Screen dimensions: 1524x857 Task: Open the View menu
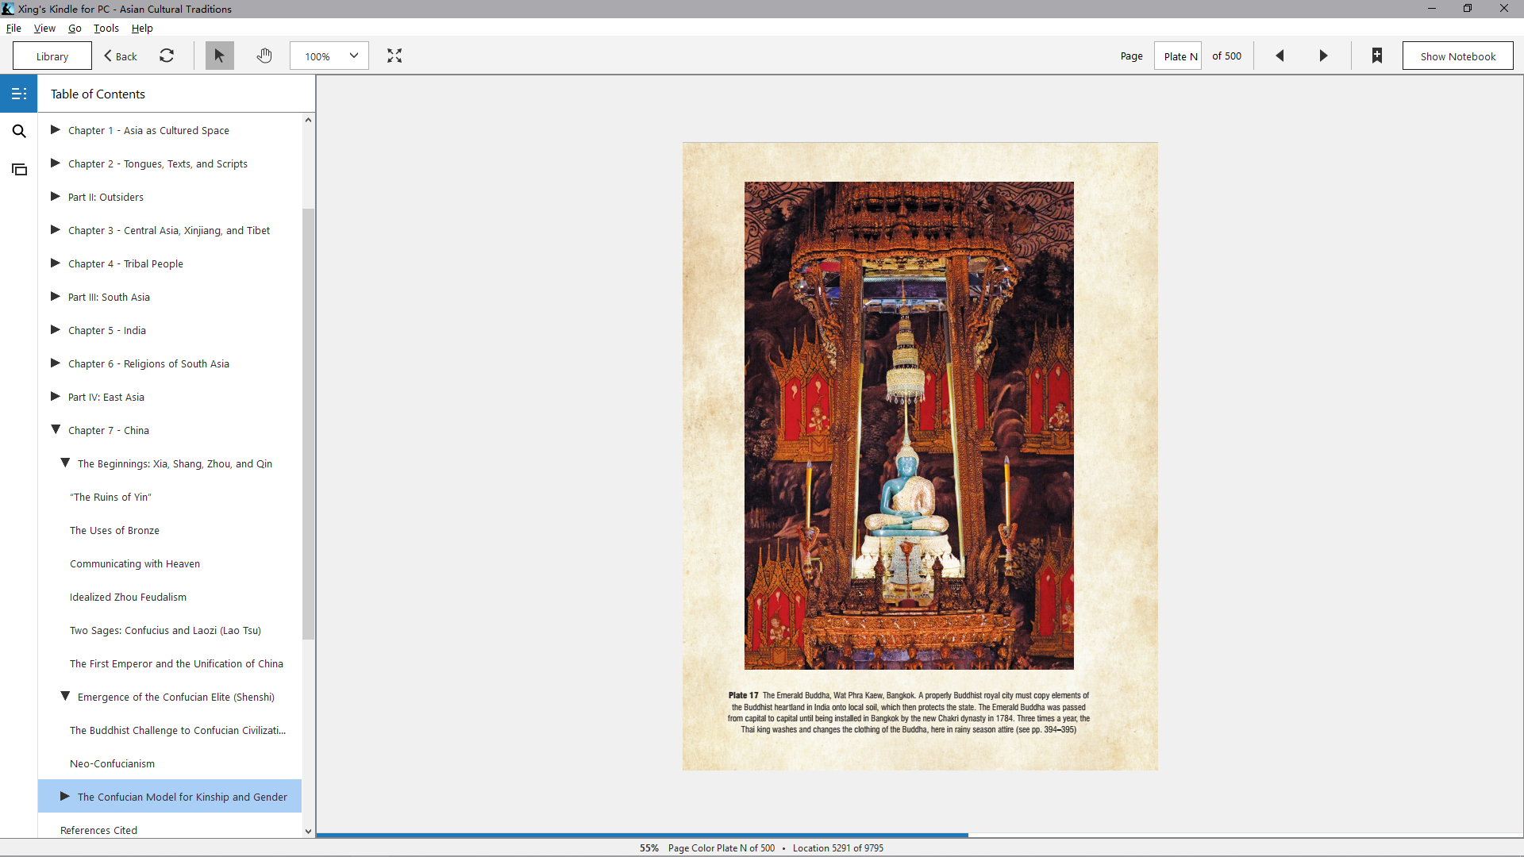(44, 28)
